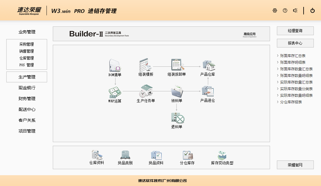The width and height of the screenshot is (321, 186).
Task: Click the 荣耀官网 button
Action: coord(295,165)
